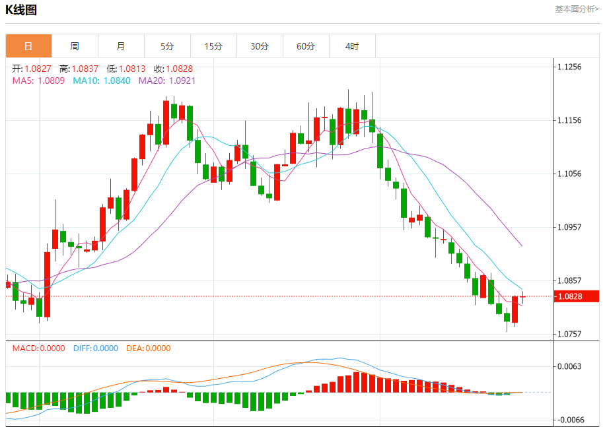Select the MA10 moving average label
This screenshot has width=605, height=427.
[x=101, y=81]
